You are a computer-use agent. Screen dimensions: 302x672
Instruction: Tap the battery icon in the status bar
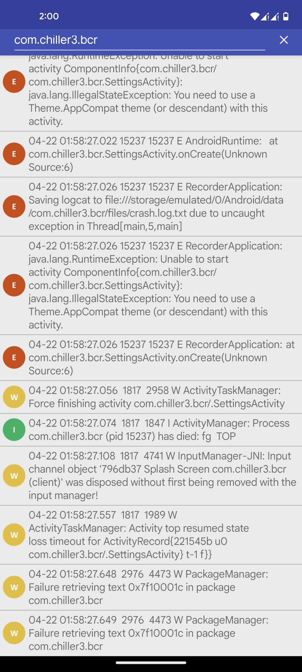tap(286, 17)
